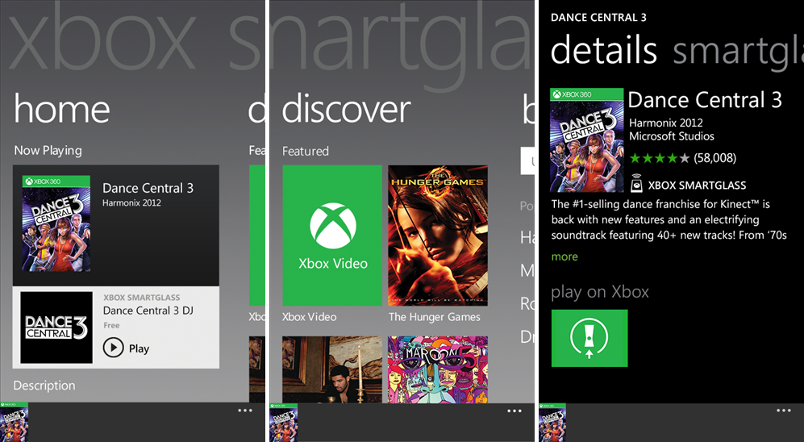Screen dimensions: 804x442
Task: Tap the Harmonix 2012 text on details page
Action: tap(665, 123)
